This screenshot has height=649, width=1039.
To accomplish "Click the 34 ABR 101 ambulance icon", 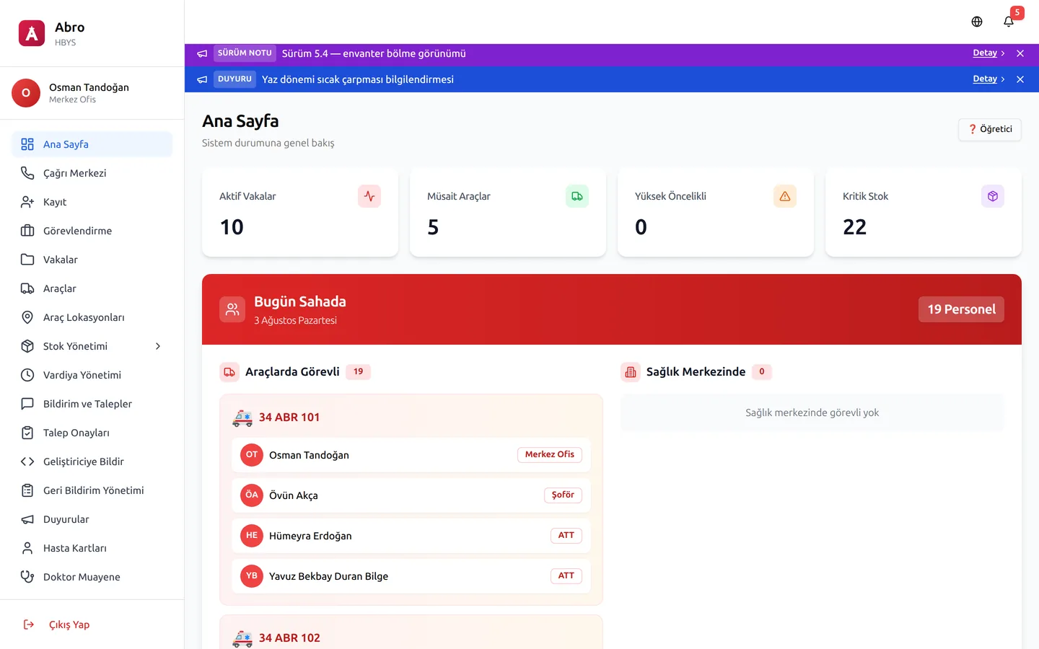I will tap(242, 418).
